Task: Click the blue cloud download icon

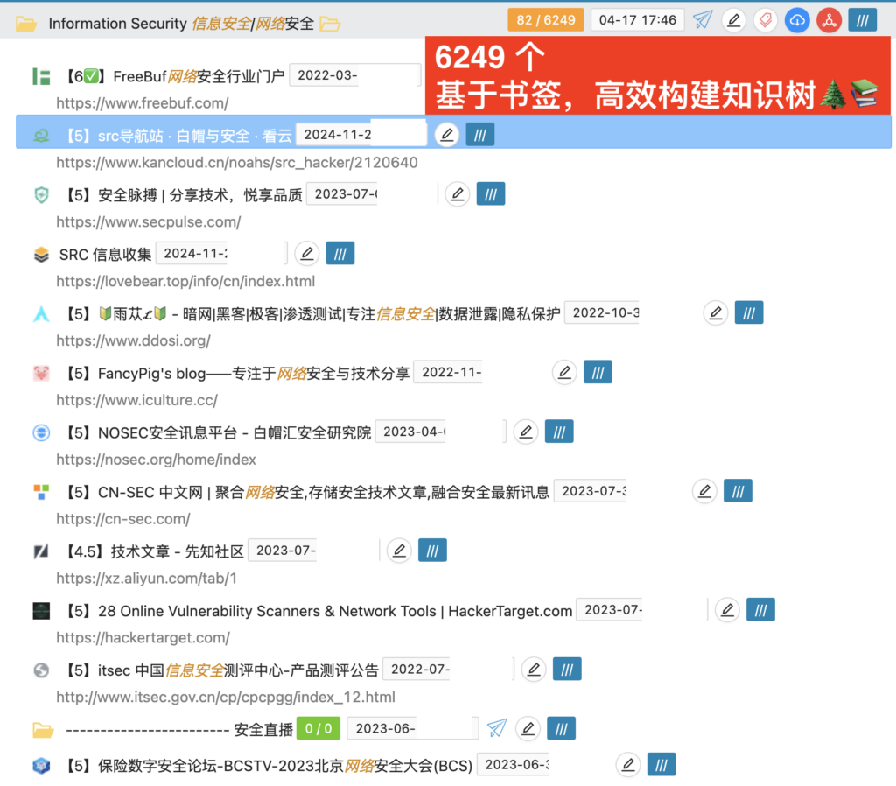Action: [x=797, y=21]
